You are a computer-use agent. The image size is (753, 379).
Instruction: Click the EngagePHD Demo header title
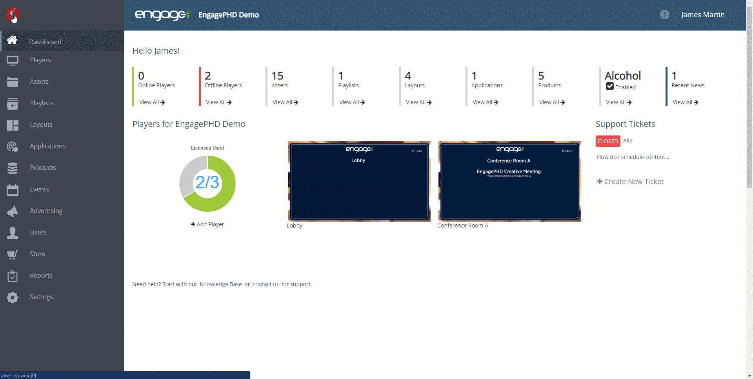(229, 15)
